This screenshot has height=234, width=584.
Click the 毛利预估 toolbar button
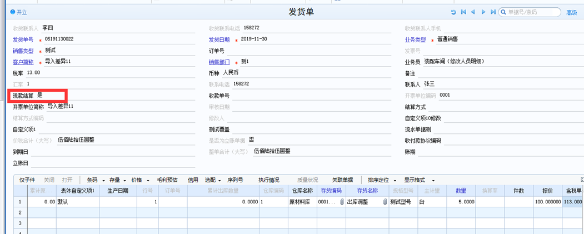[167, 180]
